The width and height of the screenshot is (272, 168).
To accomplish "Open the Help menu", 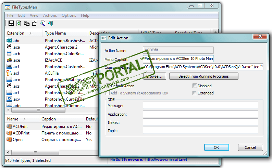I will [x=85, y=15].
